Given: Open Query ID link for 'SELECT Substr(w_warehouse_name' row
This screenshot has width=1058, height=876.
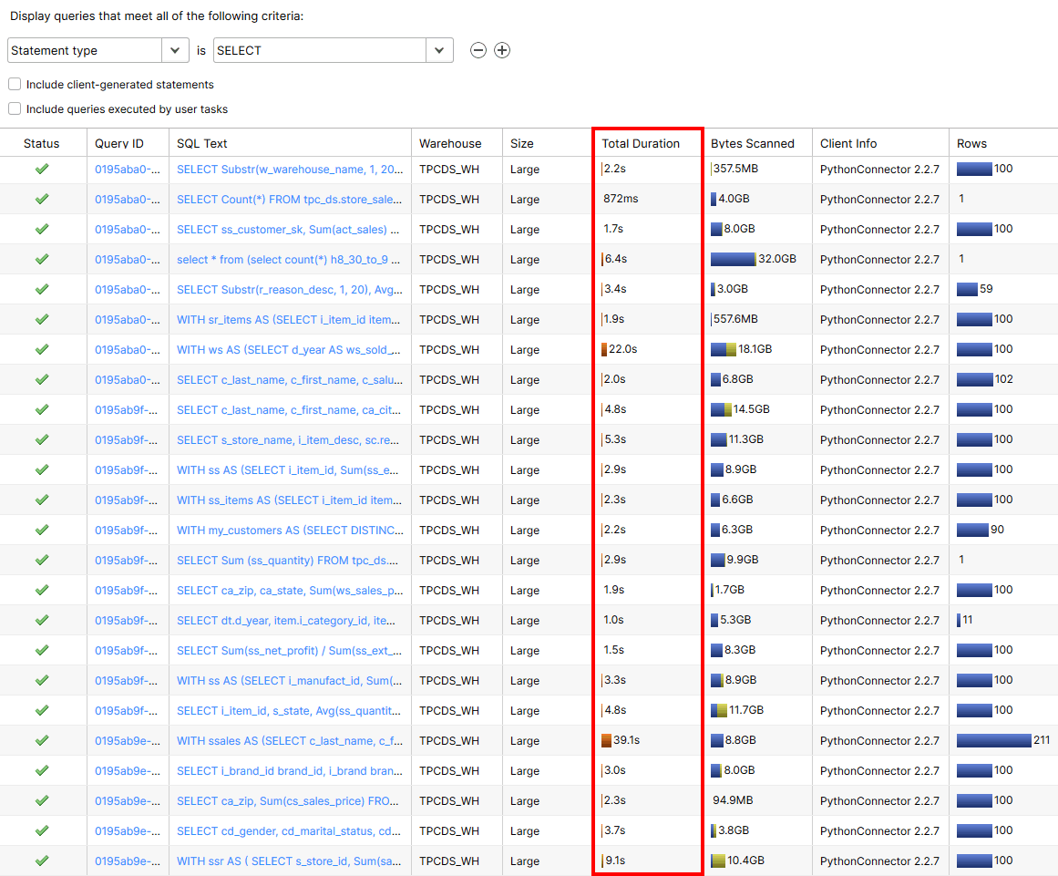Looking at the screenshot, I should click(x=128, y=170).
